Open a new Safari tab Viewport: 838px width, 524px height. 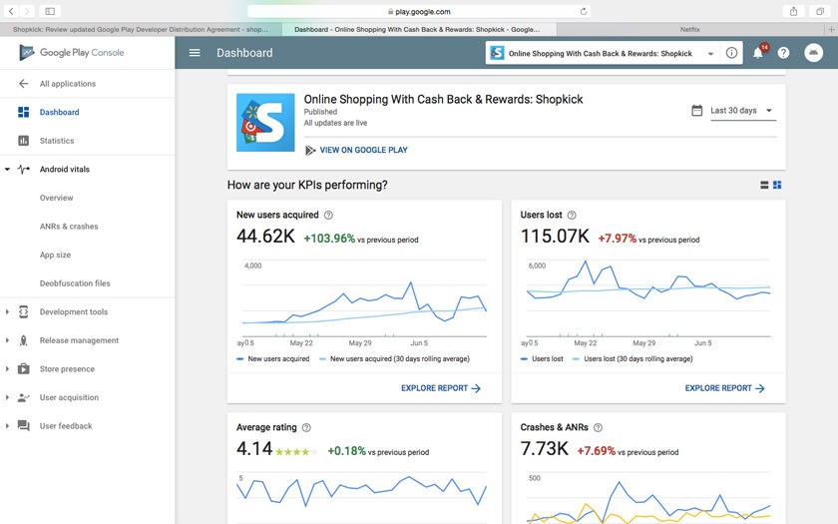(831, 29)
